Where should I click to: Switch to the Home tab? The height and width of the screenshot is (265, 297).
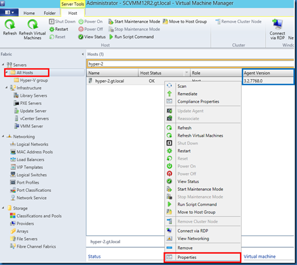(x=29, y=13)
